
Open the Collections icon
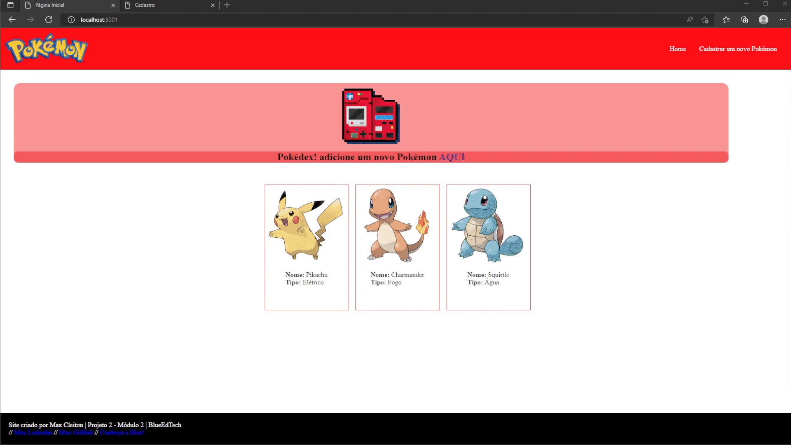click(x=744, y=20)
